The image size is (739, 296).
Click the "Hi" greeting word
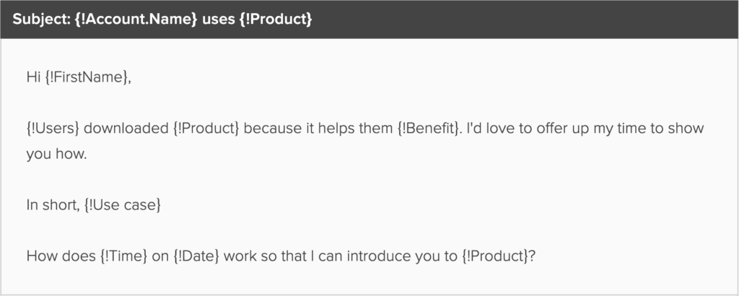[x=33, y=79]
